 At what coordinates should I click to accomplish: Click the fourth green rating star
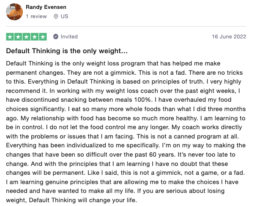(35, 37)
